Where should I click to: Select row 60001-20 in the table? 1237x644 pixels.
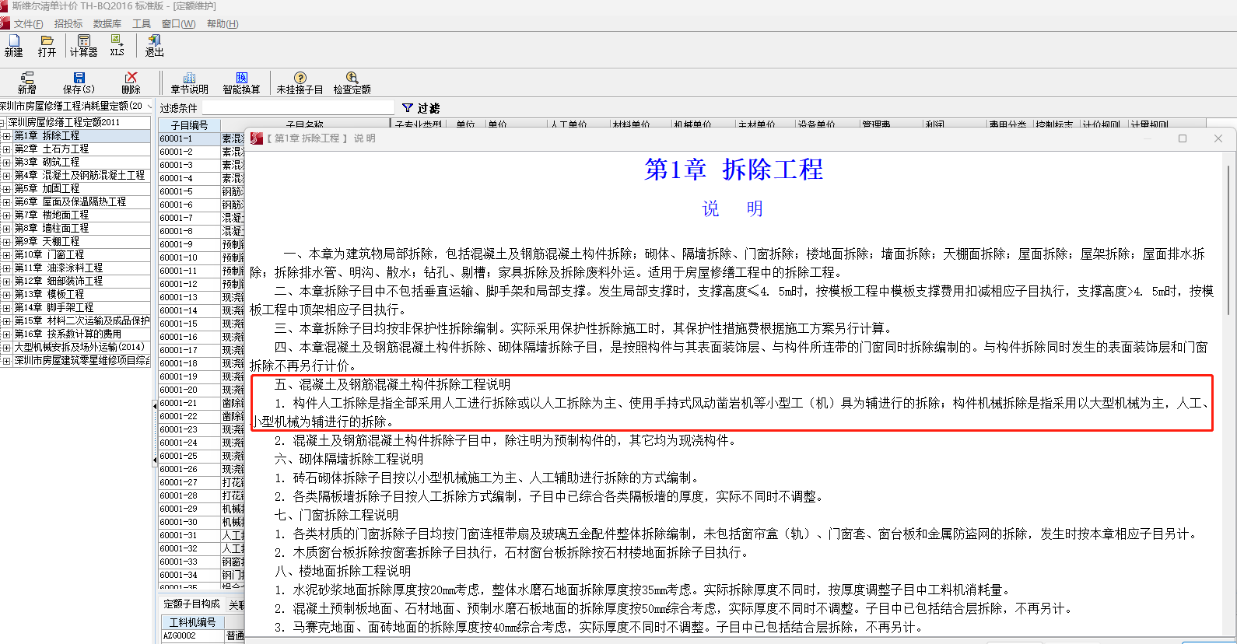[189, 390]
